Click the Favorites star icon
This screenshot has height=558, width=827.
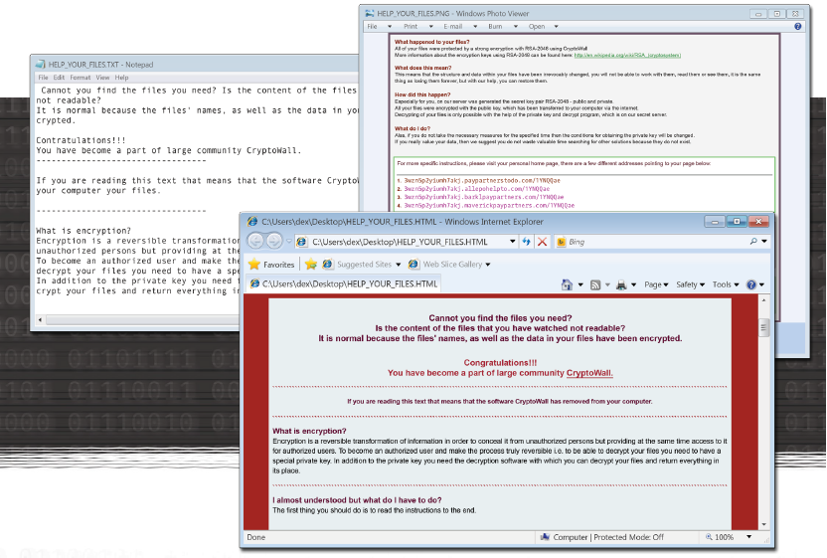[x=254, y=265]
